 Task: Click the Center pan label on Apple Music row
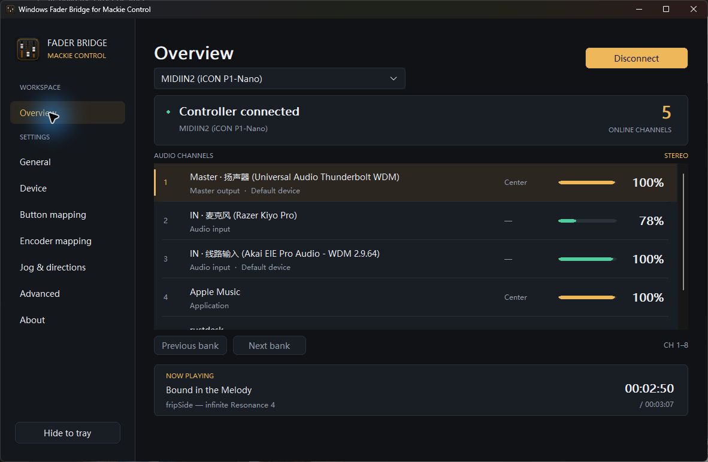[516, 297]
